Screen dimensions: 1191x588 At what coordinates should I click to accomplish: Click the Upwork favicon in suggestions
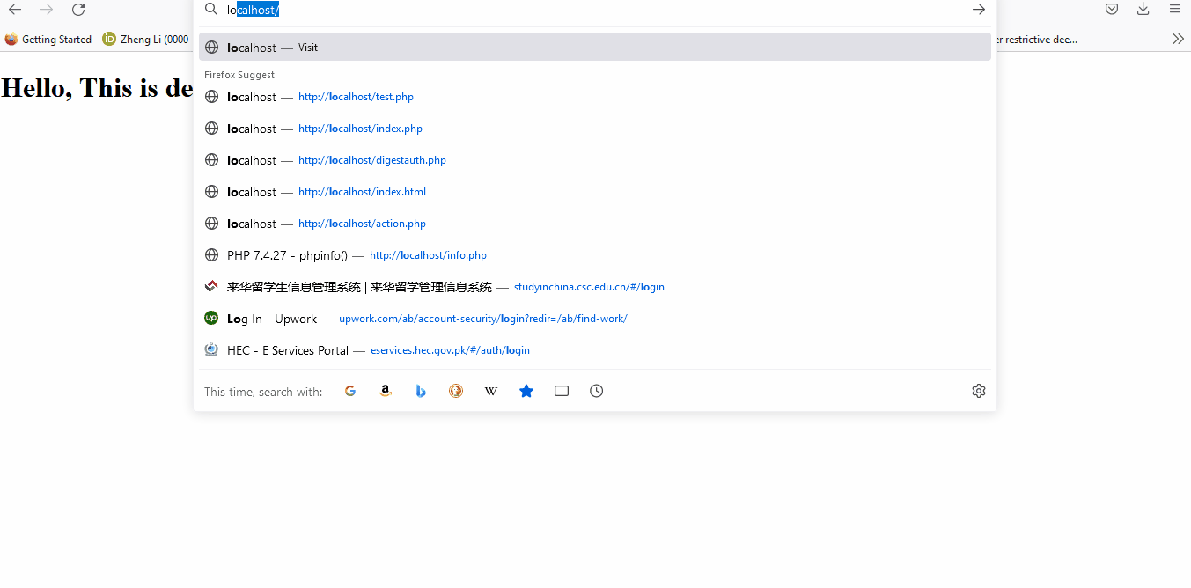(211, 318)
